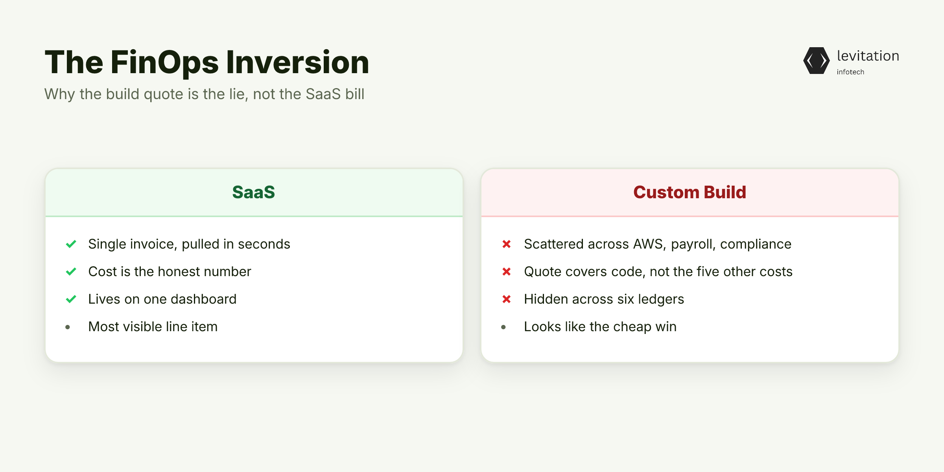Image resolution: width=944 pixels, height=472 pixels.
Task: Click the Quote covers code text line
Action: point(658,272)
